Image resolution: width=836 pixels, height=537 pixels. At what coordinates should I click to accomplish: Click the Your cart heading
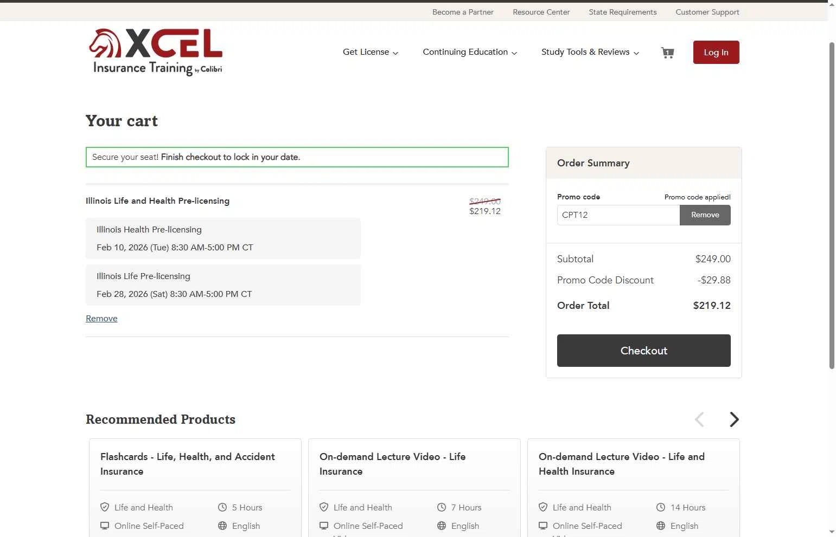(x=122, y=121)
